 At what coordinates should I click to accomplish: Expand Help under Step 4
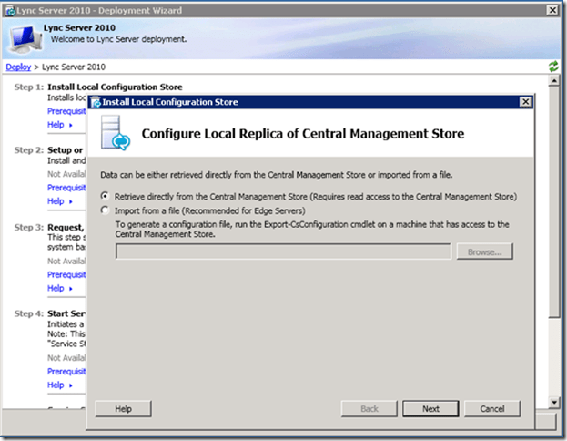pyautogui.click(x=59, y=384)
